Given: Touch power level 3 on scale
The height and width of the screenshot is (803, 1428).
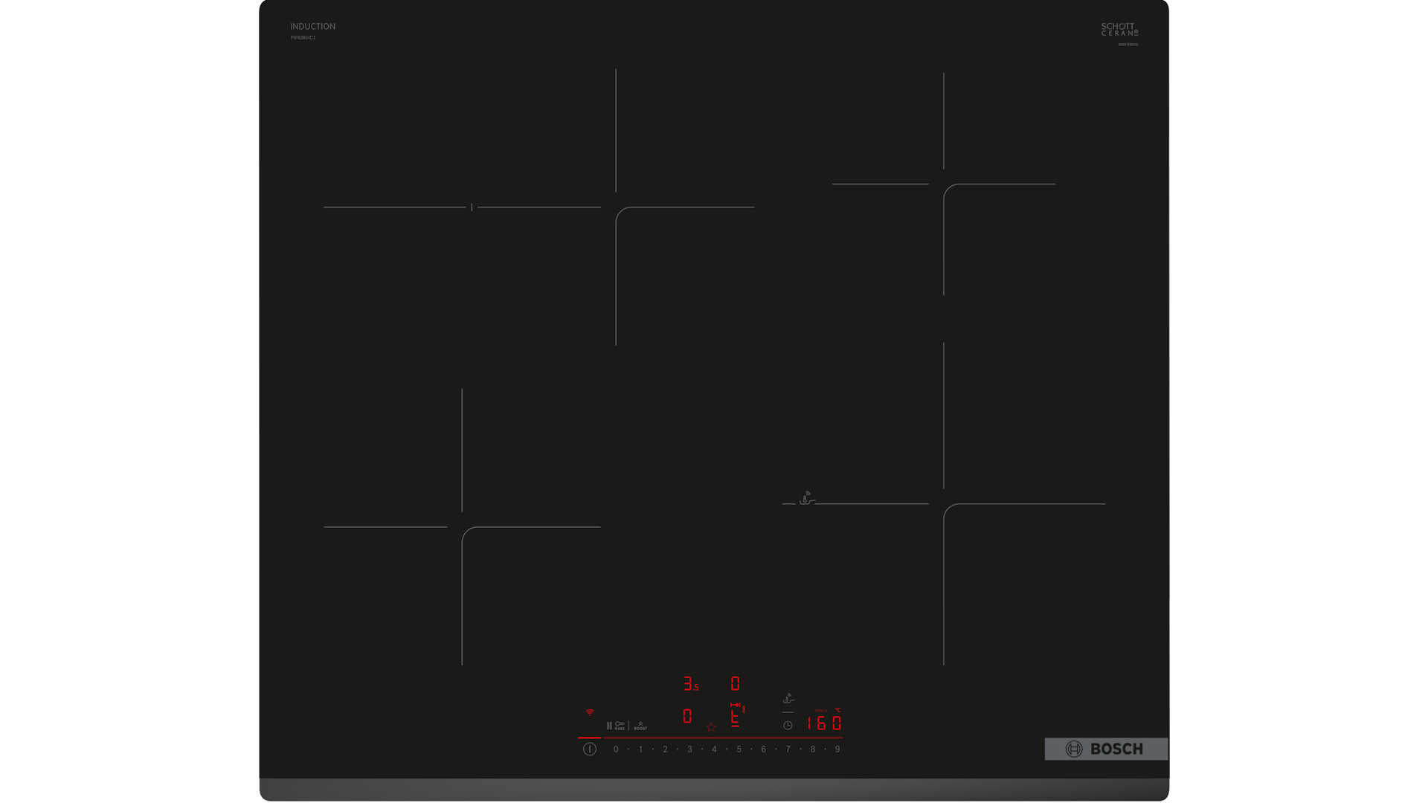Looking at the screenshot, I should pos(689,749).
